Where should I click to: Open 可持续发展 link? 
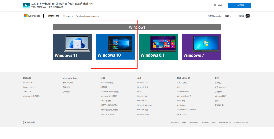[219, 105]
